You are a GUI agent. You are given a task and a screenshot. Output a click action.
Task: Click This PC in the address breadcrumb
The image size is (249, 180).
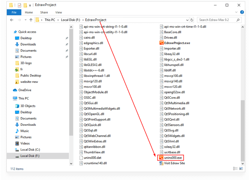click(50, 20)
